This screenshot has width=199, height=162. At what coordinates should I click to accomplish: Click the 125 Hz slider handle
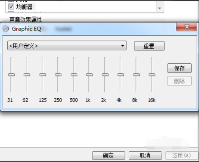43,75
